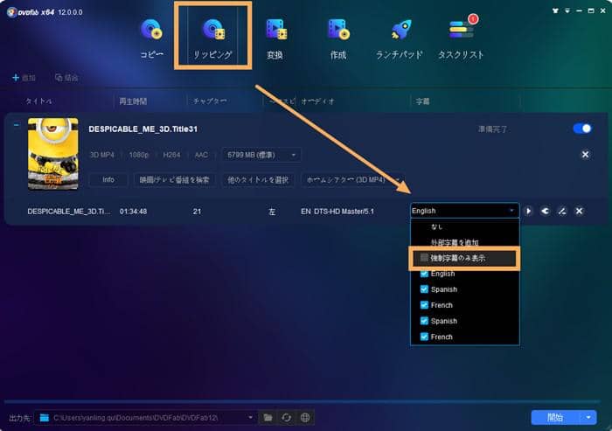612x431 pixels.
Task: Open advanced settings icon in title row
Action: tap(545, 212)
